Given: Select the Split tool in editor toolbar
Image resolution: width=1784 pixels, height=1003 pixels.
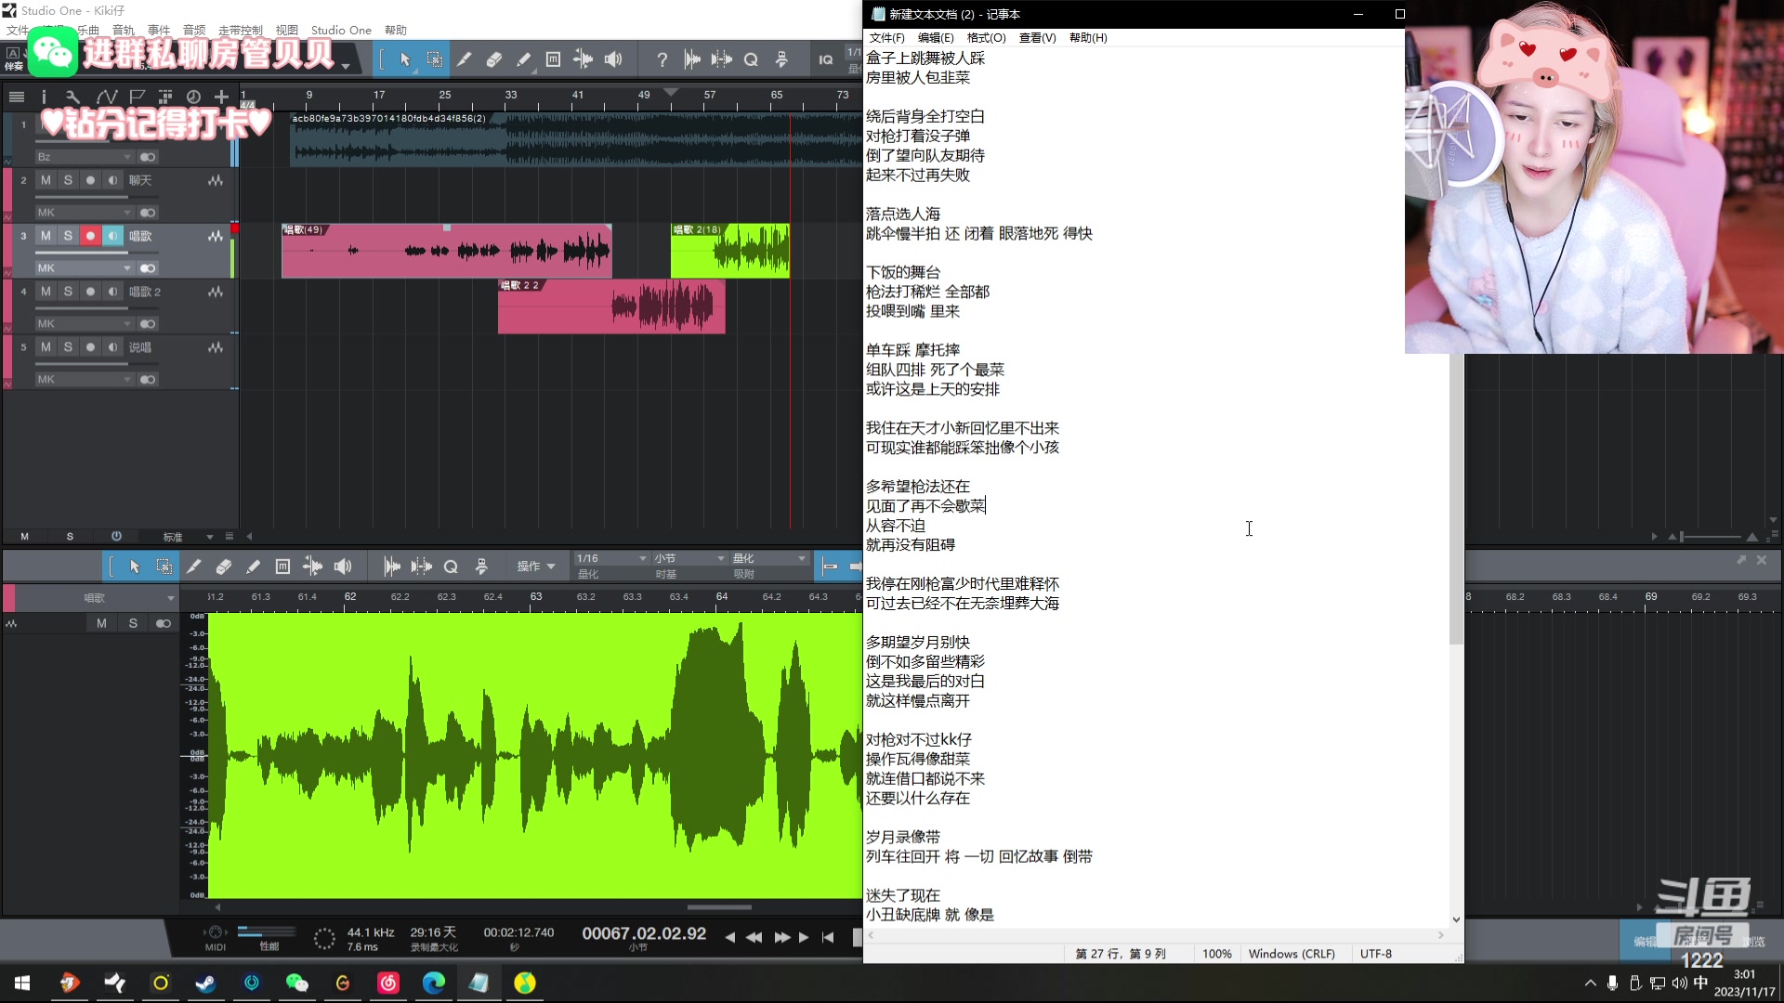Looking at the screenshot, I should coord(193,567).
